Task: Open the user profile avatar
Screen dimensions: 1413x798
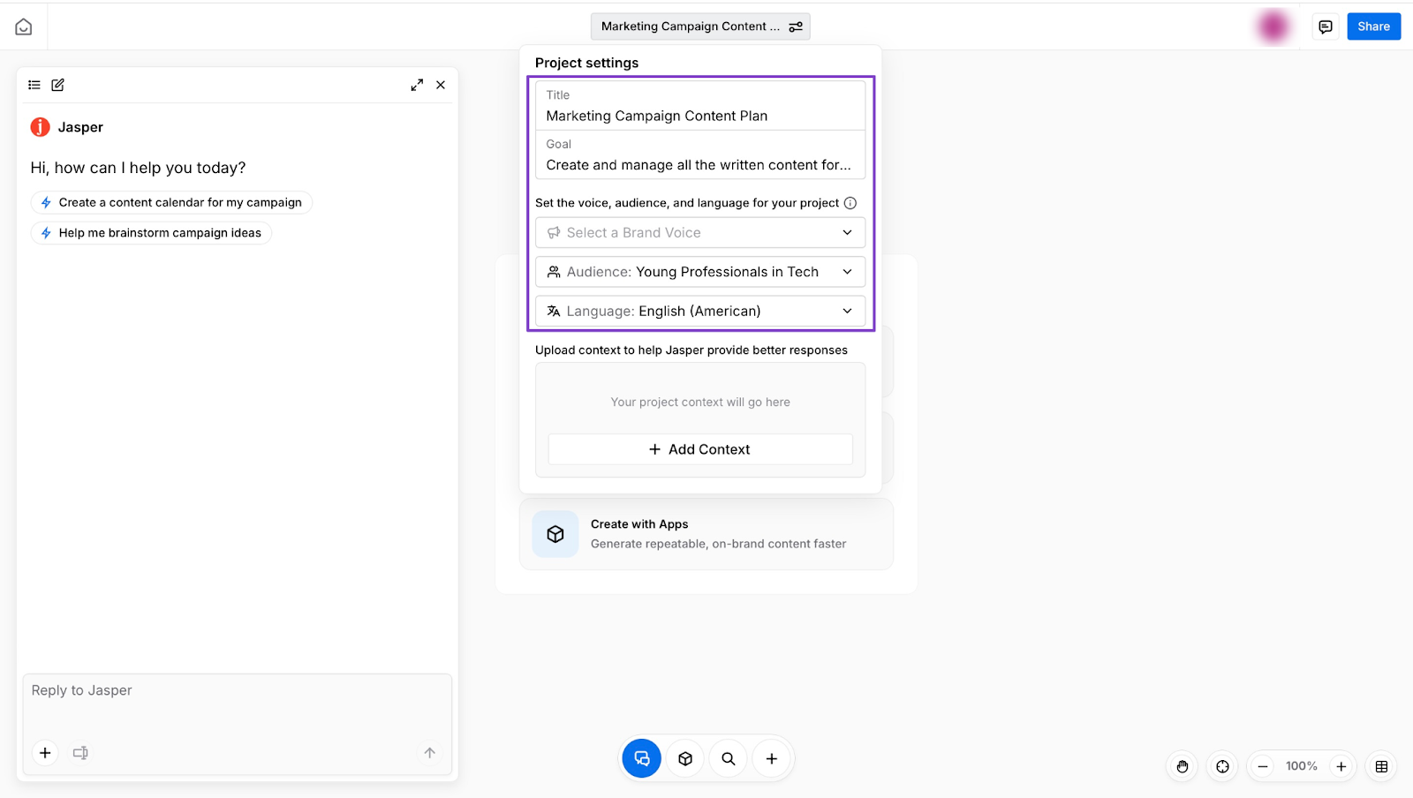Action: 1273,26
